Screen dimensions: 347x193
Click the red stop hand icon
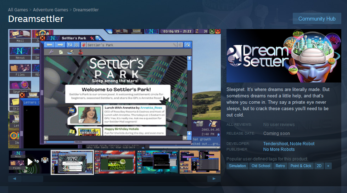pos(84,45)
